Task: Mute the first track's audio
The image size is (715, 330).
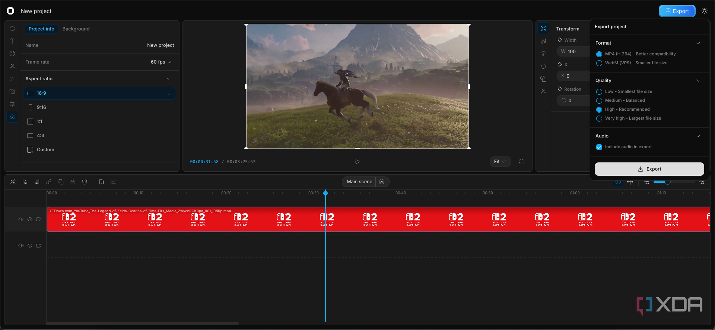Action: tap(21, 219)
